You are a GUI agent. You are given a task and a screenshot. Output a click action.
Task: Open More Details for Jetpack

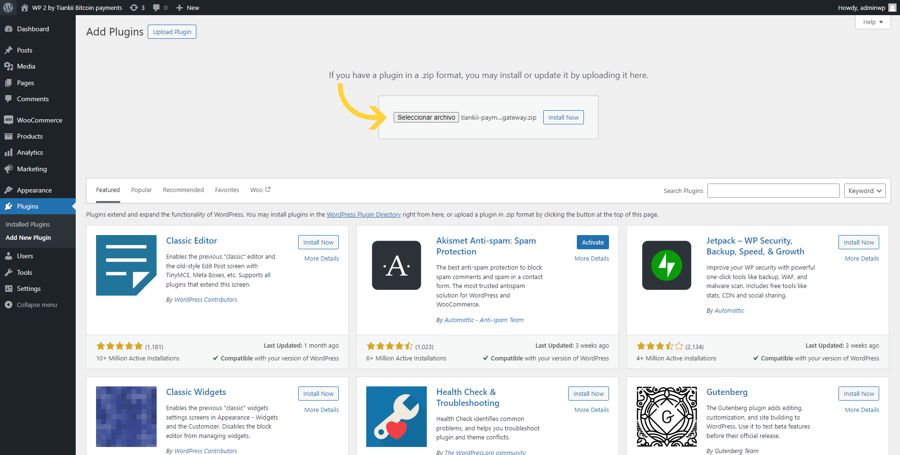point(862,258)
